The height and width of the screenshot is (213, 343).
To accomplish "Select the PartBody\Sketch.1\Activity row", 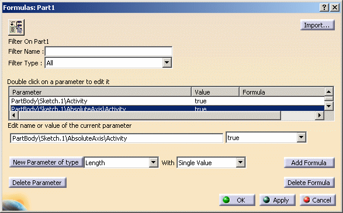I will [167, 101].
